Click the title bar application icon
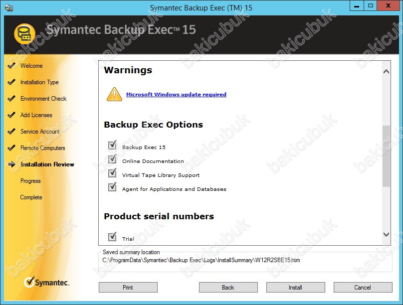Image resolution: width=403 pixels, height=305 pixels. [x=9, y=7]
